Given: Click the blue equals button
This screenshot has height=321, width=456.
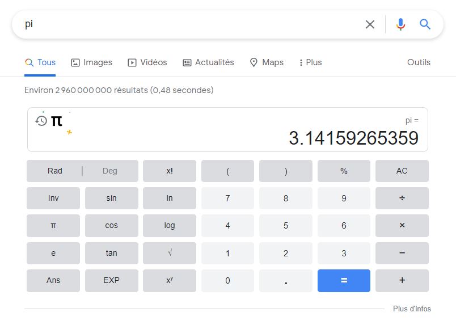Looking at the screenshot, I should 344,281.
